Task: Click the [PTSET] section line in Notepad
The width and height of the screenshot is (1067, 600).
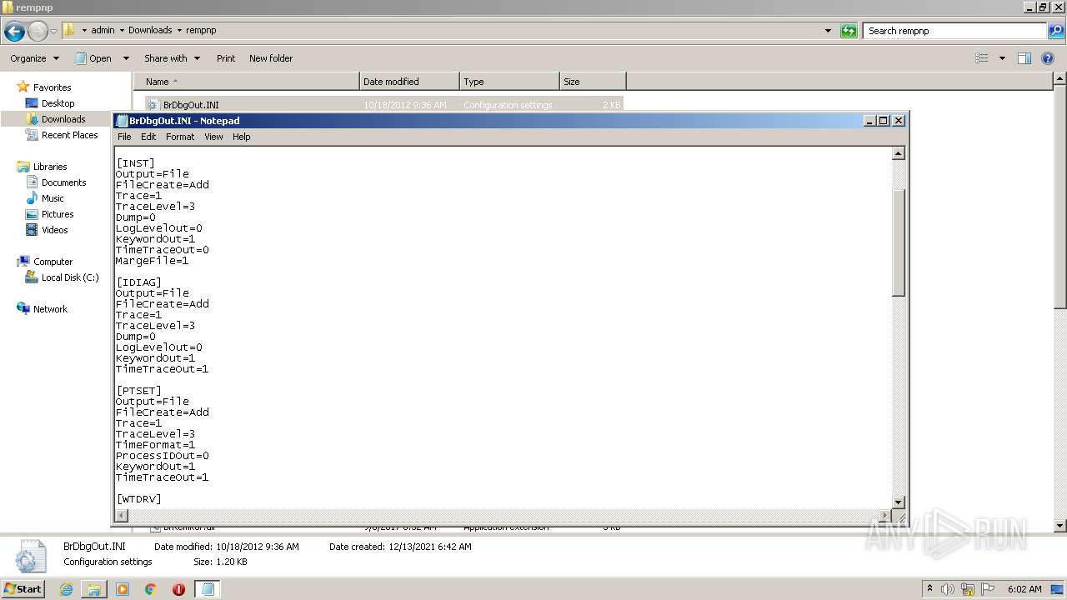Action: click(x=138, y=391)
